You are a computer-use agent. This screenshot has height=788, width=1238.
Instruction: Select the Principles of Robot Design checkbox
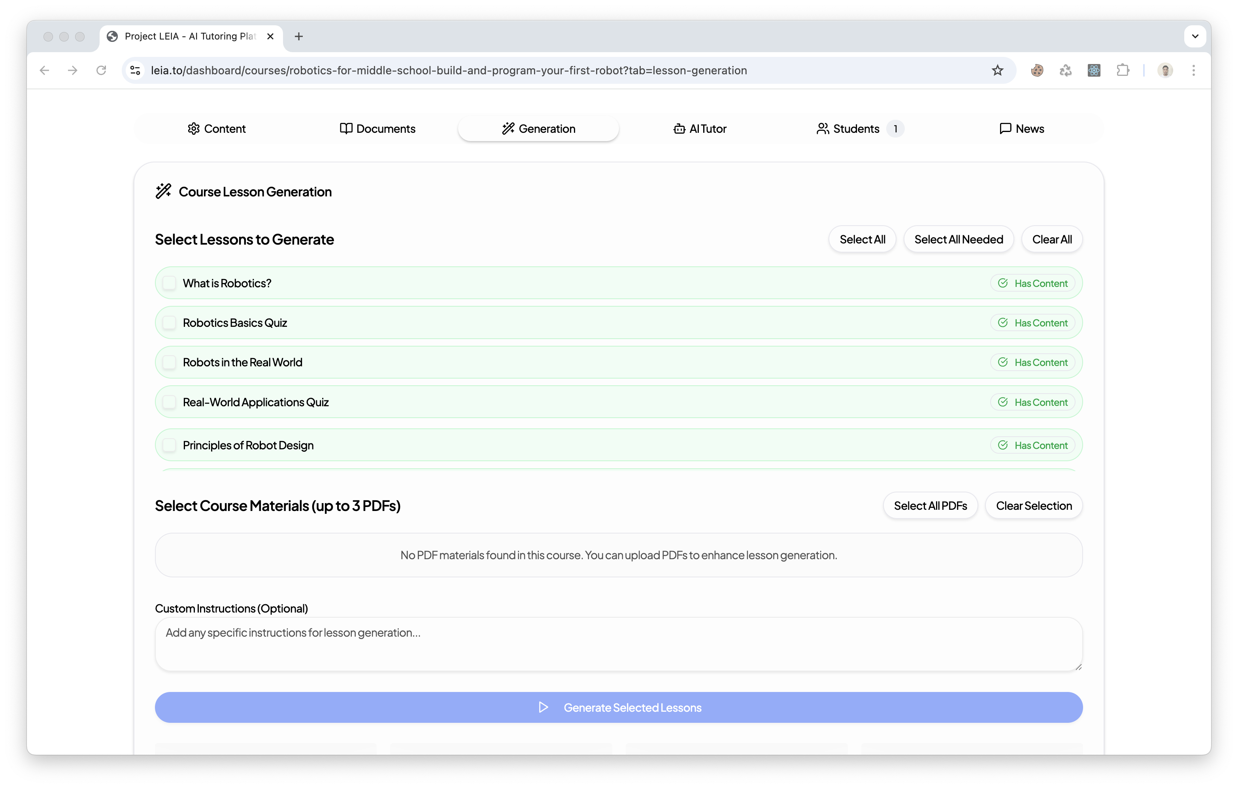(x=169, y=445)
